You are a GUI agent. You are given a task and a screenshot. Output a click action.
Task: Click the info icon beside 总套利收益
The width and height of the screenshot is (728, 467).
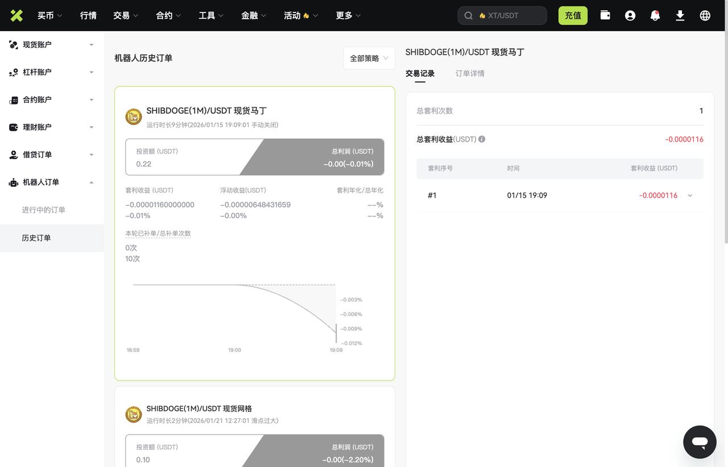(482, 139)
